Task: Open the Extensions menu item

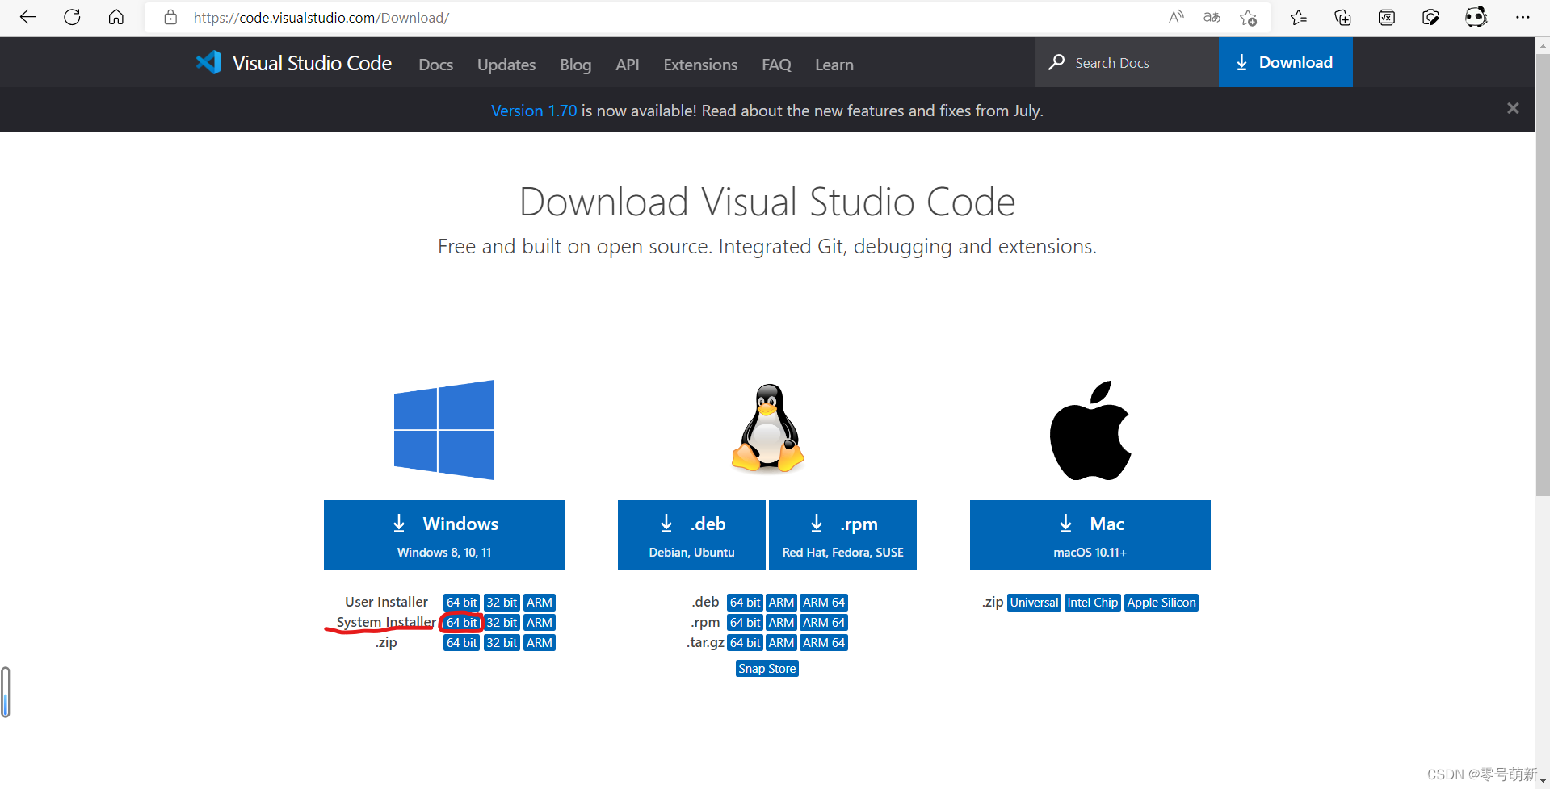Action: click(x=700, y=65)
